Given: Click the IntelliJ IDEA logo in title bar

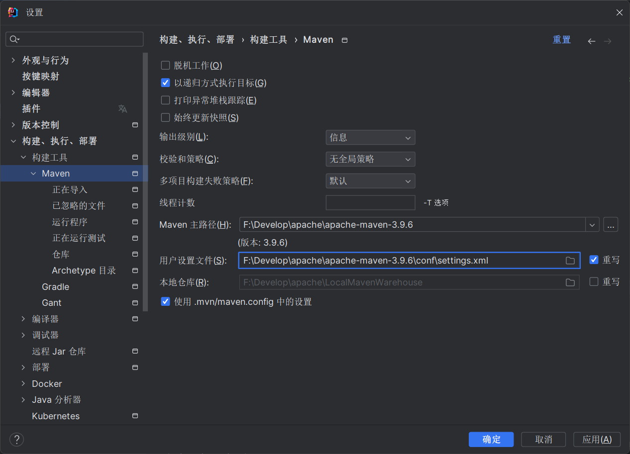Looking at the screenshot, I should 13,12.
